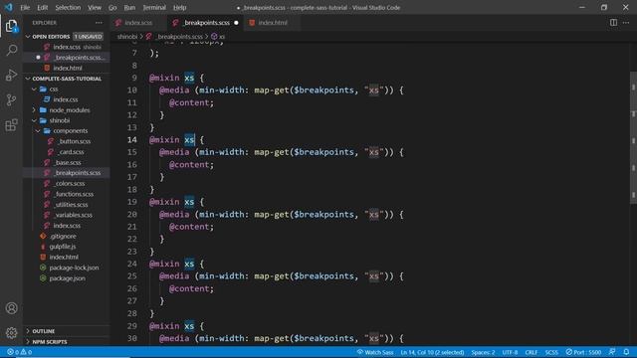The height and width of the screenshot is (358, 637).
Task: Click the VS Code logo icon
Action: [x=8, y=7]
